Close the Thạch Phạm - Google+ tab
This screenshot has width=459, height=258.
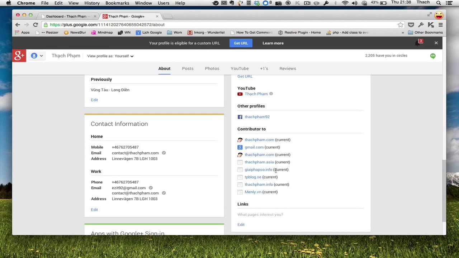click(x=157, y=16)
